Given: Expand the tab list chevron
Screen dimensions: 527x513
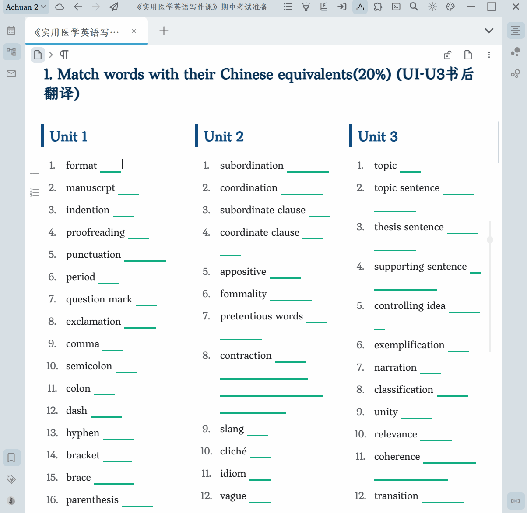Looking at the screenshot, I should (489, 31).
